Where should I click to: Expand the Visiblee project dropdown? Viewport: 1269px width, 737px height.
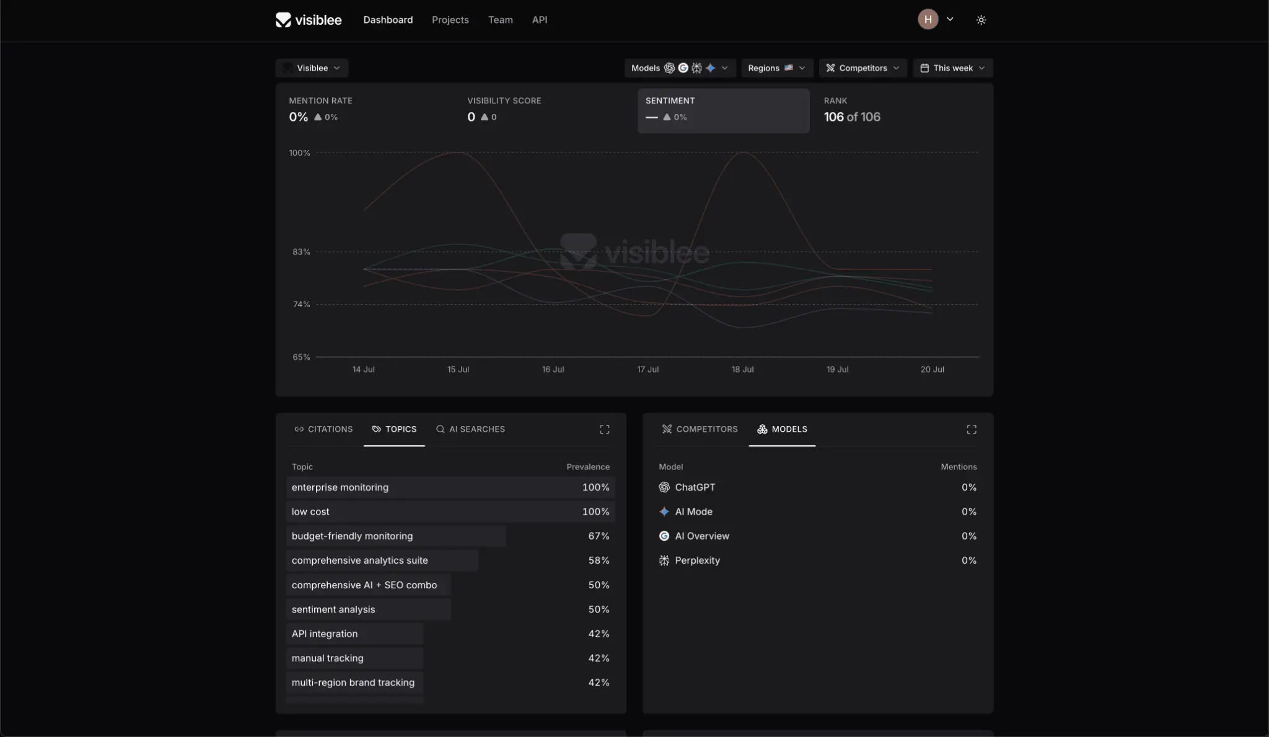[x=312, y=68]
